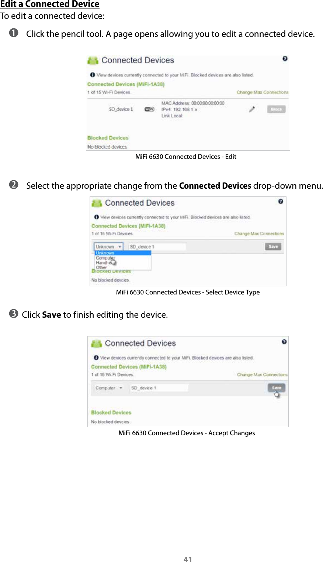Select Handheld from the device type list

pyautogui.click(x=105, y=263)
